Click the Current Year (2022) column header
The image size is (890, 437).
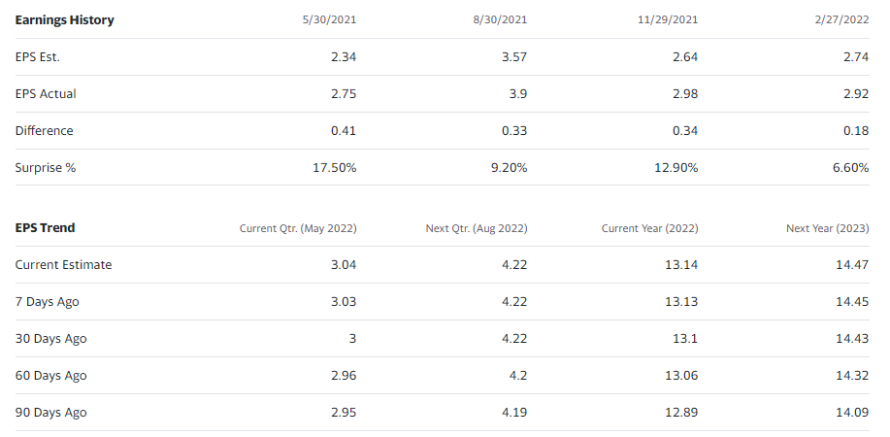tap(649, 229)
